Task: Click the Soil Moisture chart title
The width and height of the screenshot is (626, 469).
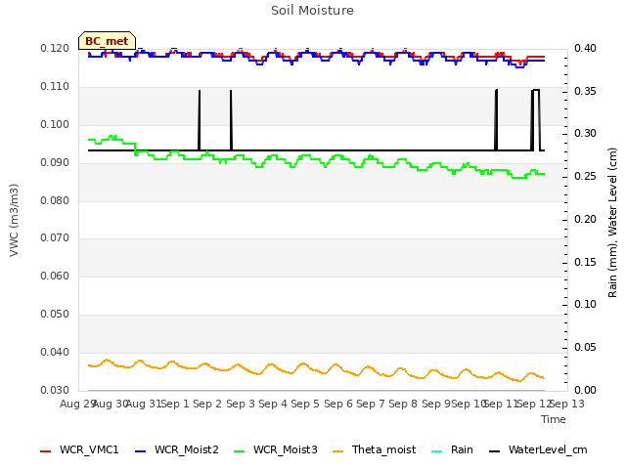Action: tap(313, 11)
